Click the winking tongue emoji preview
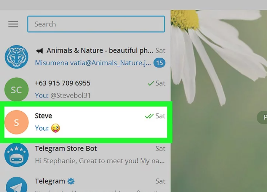The image size is (267, 192). tap(55, 128)
